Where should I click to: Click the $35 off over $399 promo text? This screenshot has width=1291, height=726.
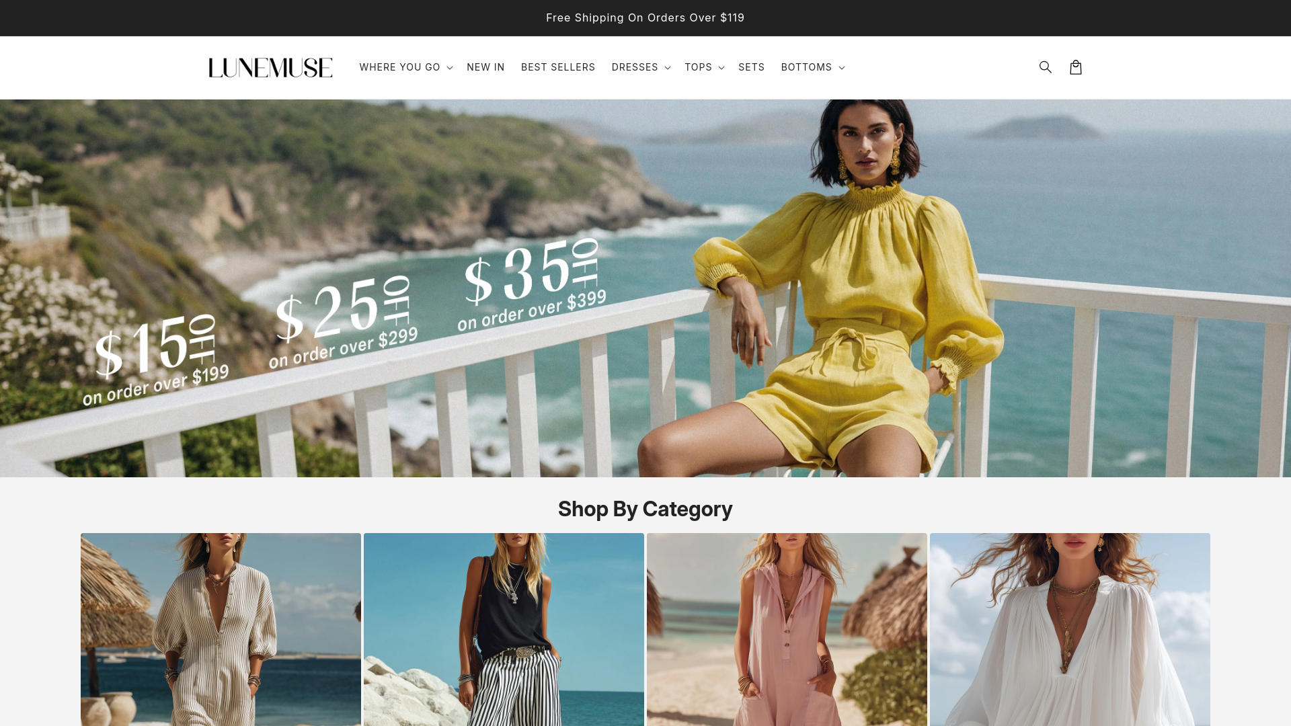pos(532,285)
